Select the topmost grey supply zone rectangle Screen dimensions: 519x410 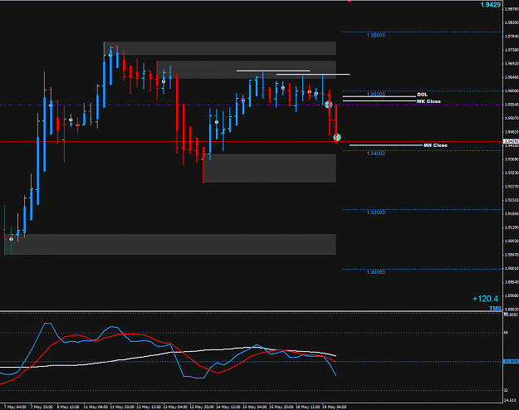(x=220, y=48)
